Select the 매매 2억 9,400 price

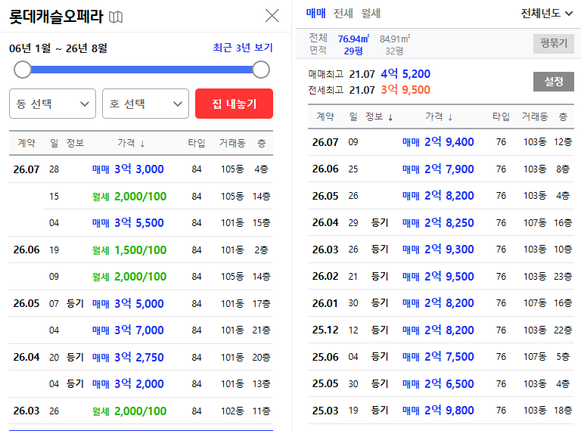[438, 142]
